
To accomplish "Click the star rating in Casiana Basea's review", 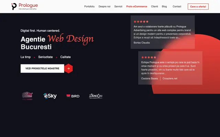I will pos(149,57).
